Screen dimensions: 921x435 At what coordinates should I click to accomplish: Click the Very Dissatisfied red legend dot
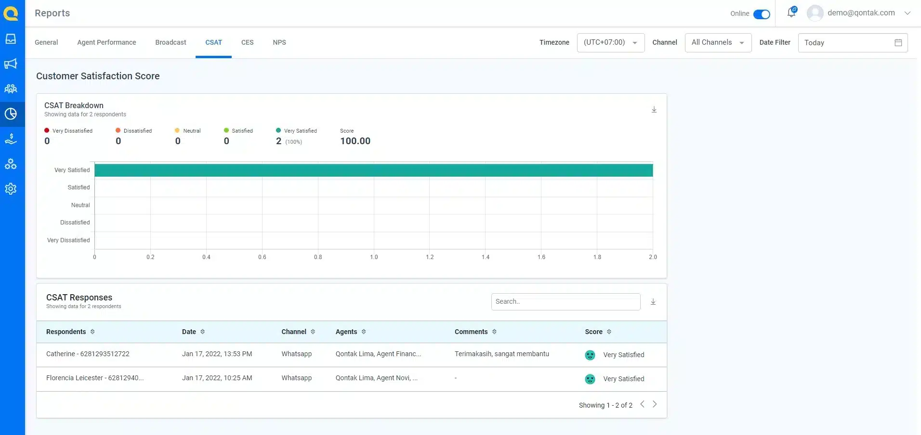pos(47,130)
